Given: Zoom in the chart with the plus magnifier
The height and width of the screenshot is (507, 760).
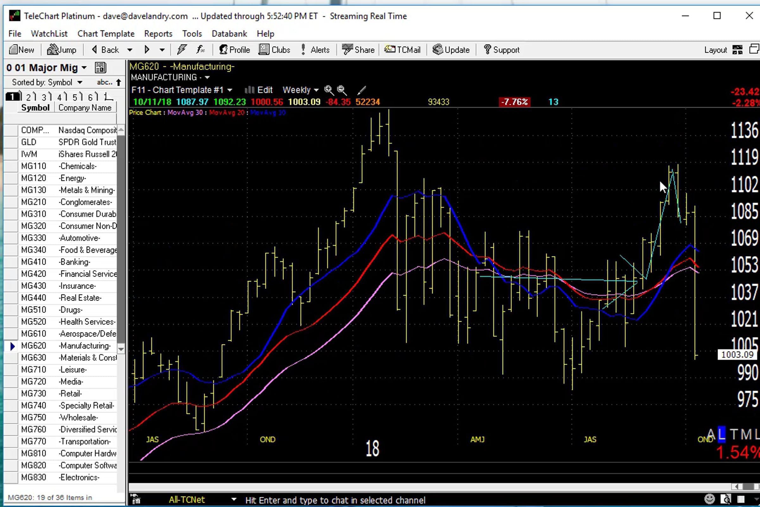Looking at the screenshot, I should [329, 90].
